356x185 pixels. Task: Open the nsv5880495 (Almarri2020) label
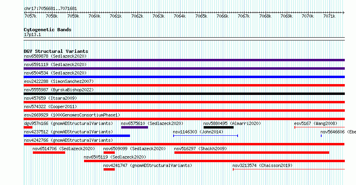point(232,123)
